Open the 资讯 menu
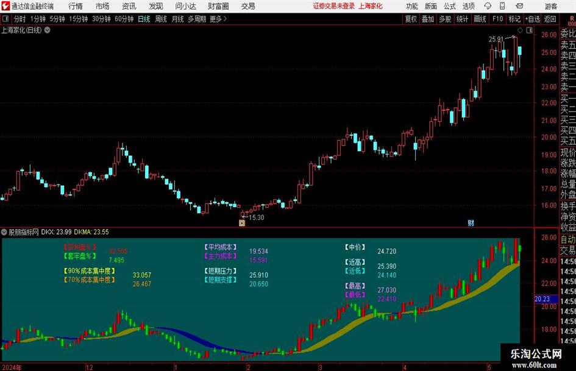The width and height of the screenshot is (576, 371). click(129, 6)
